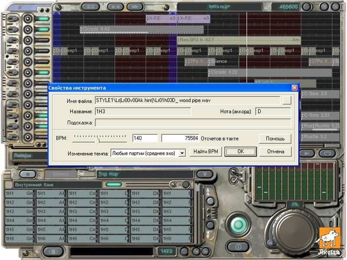The width and height of the screenshot is (347, 260).
Task: Expand the Изменение темпа dropdown
Action: 182,153
